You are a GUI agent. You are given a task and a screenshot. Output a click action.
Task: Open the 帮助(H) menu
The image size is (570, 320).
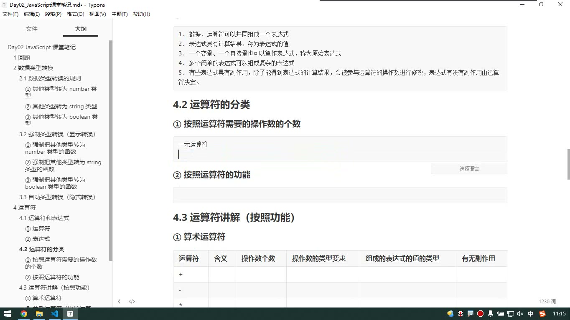coord(141,14)
